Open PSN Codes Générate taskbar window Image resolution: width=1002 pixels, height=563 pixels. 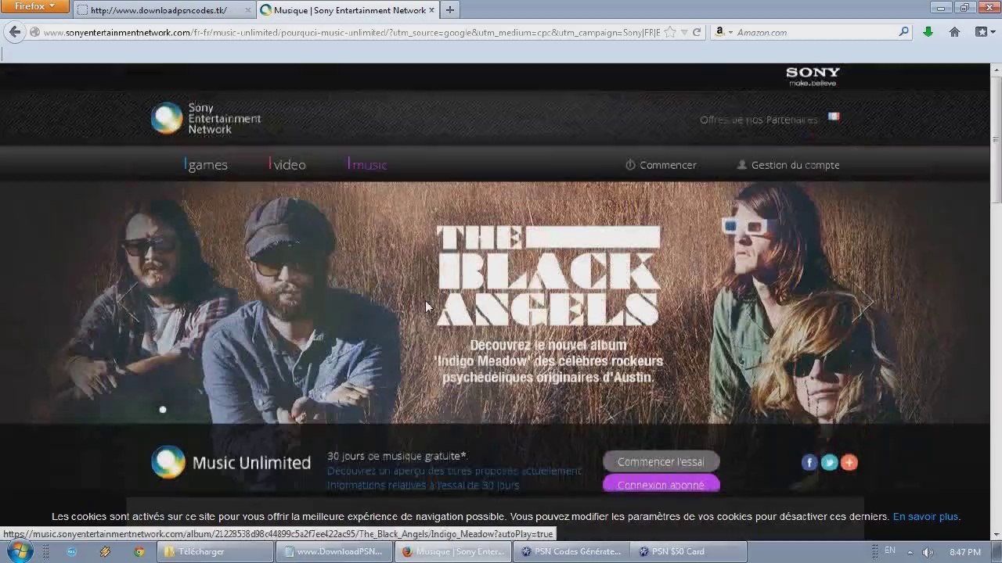pyautogui.click(x=571, y=551)
